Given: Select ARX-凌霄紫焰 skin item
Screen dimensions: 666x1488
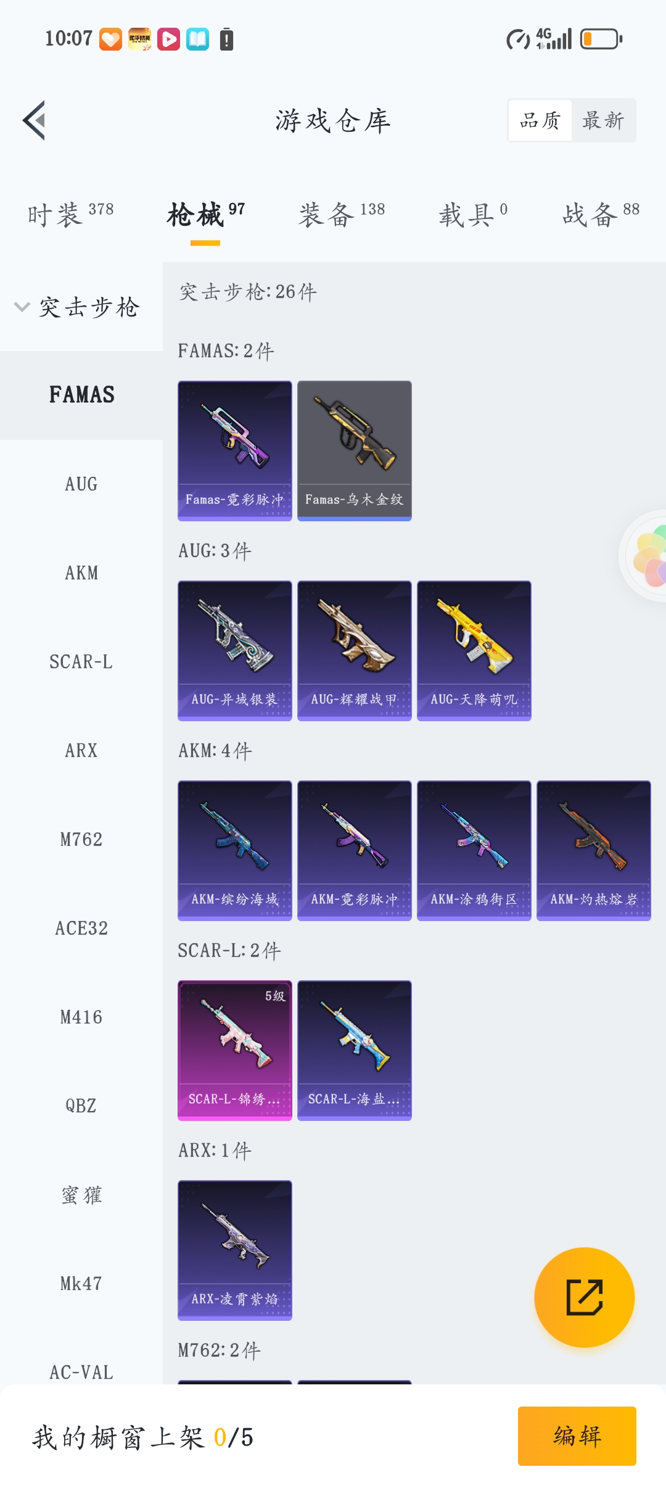Looking at the screenshot, I should (235, 1250).
